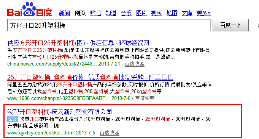The image size is (259, 139).
Task: Open the 新闻 navigation link
Action: pos(65,13)
